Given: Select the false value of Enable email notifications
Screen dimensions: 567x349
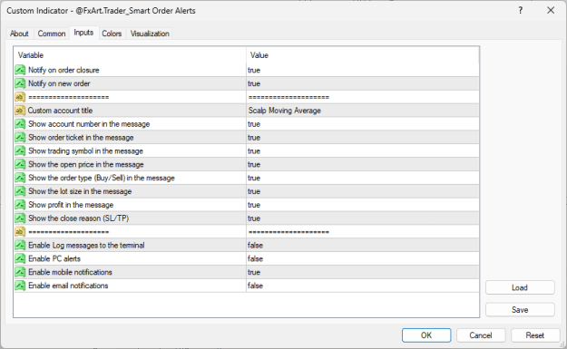Looking at the screenshot, I should click(362, 286).
